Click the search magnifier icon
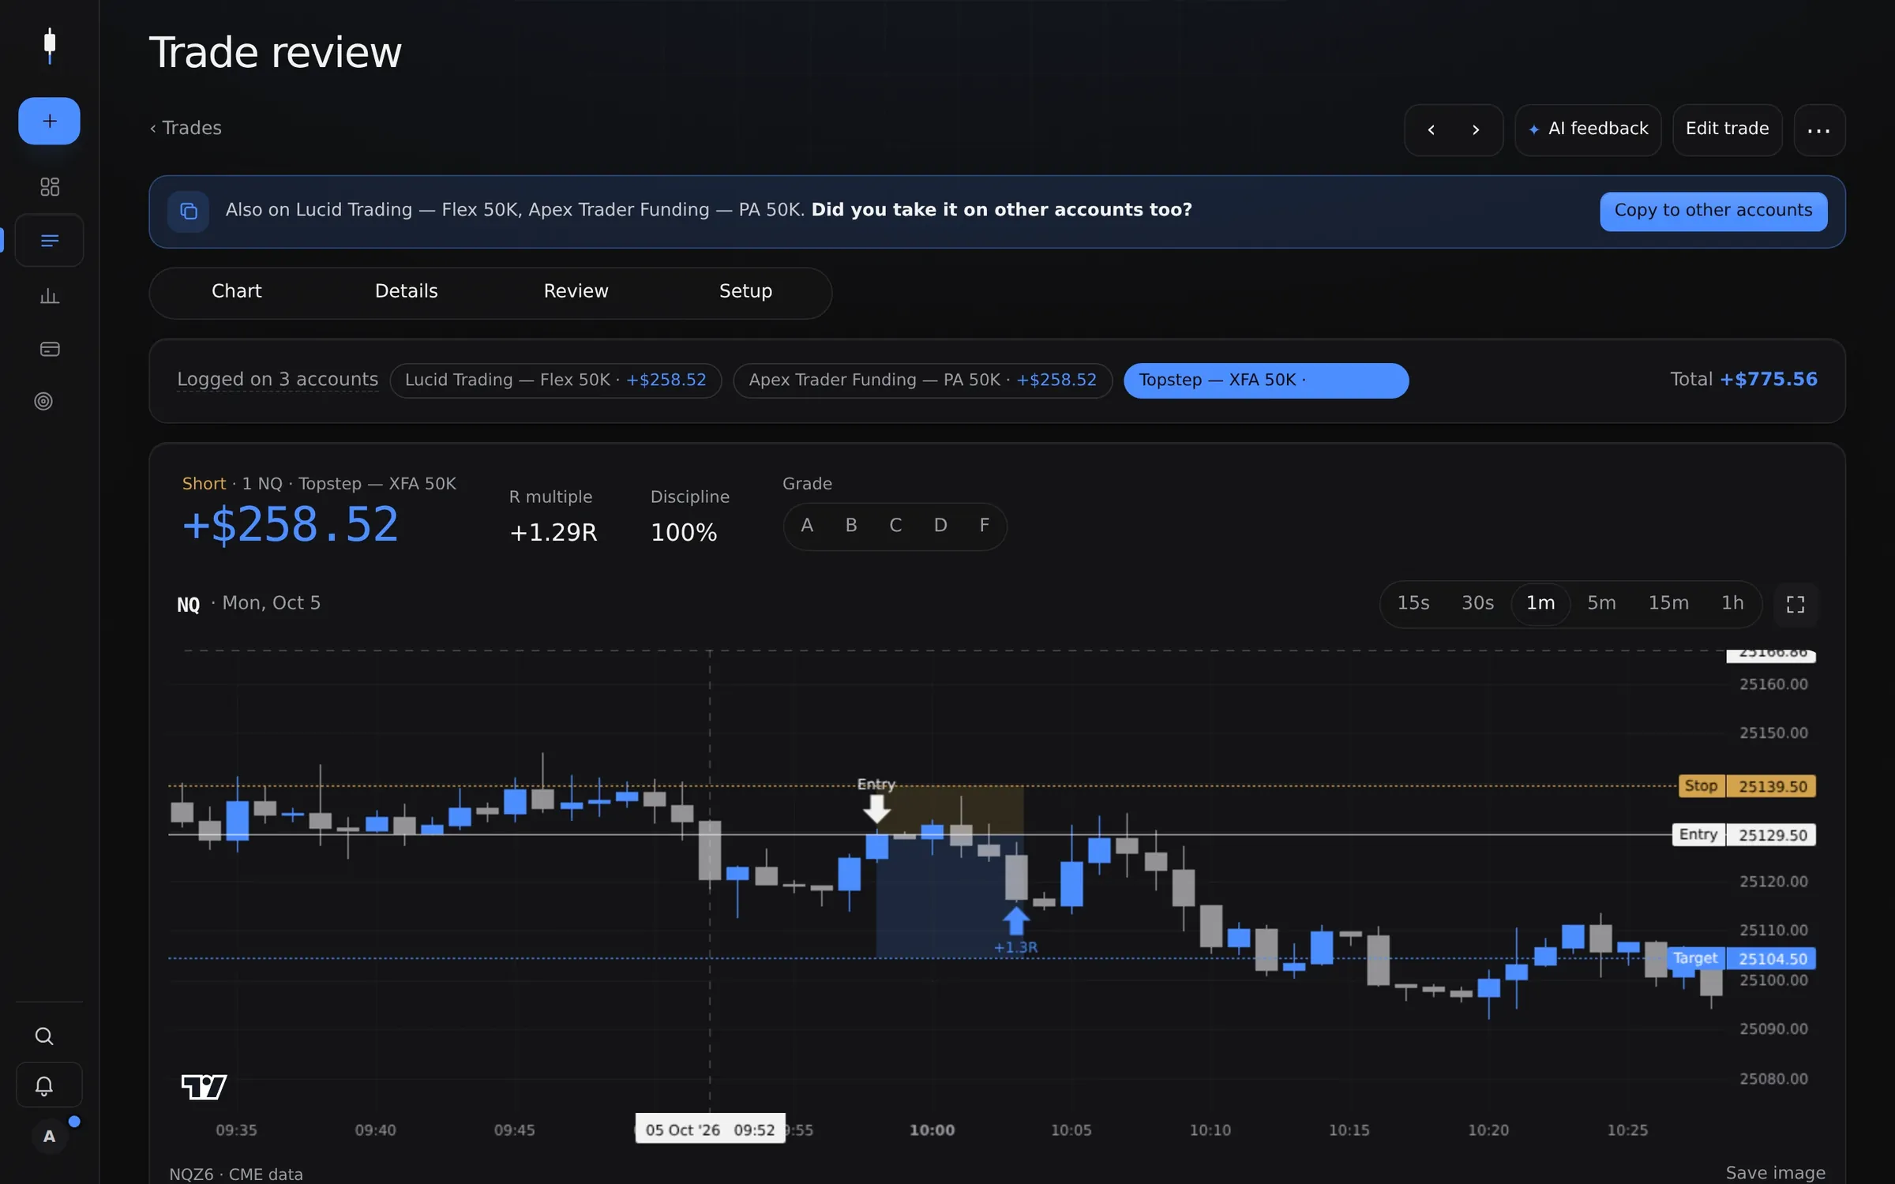The image size is (1895, 1184). point(44,1036)
